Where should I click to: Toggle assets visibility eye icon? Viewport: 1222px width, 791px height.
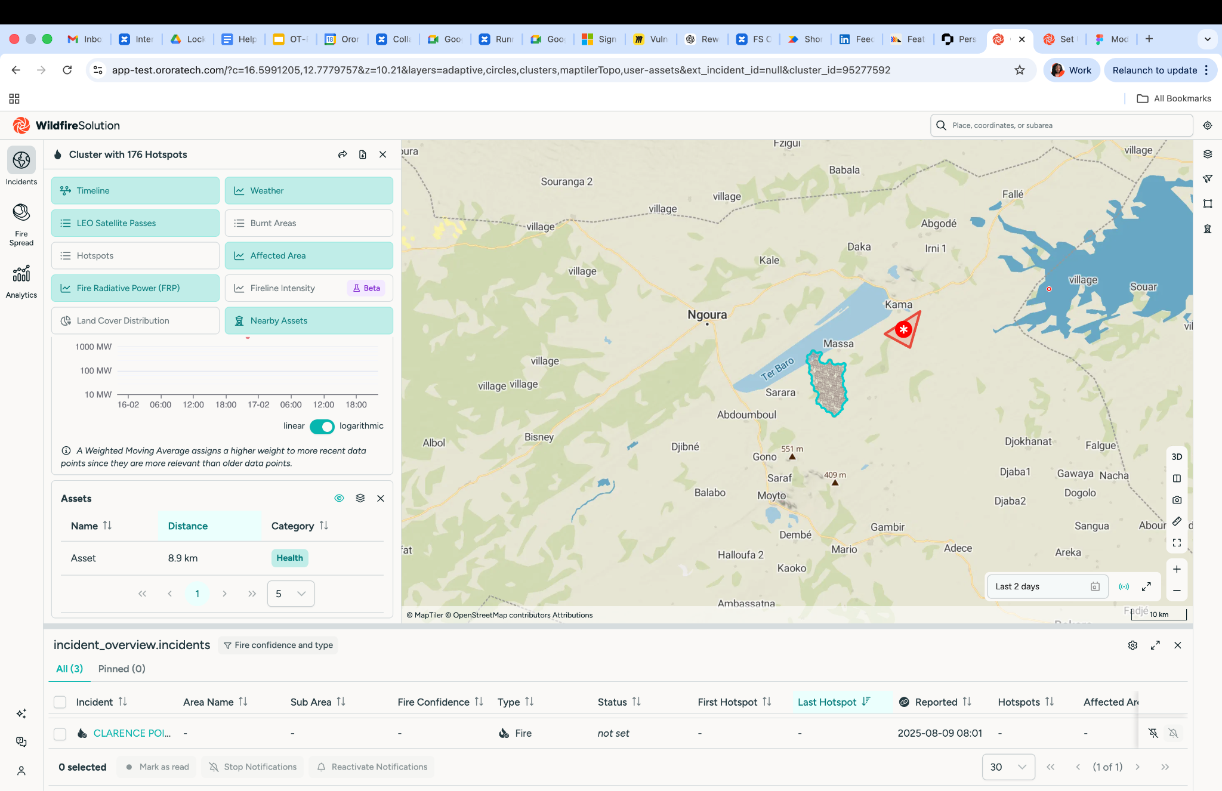point(339,498)
